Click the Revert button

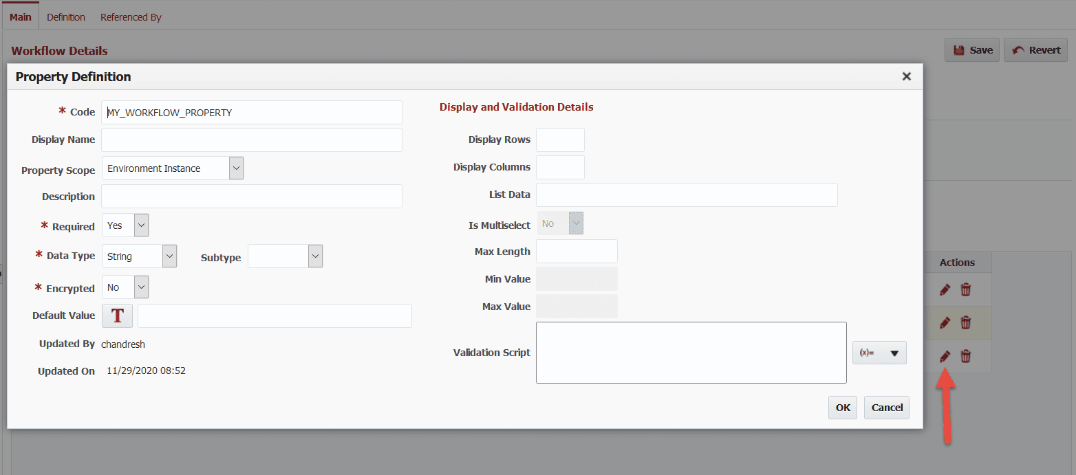tap(1036, 49)
